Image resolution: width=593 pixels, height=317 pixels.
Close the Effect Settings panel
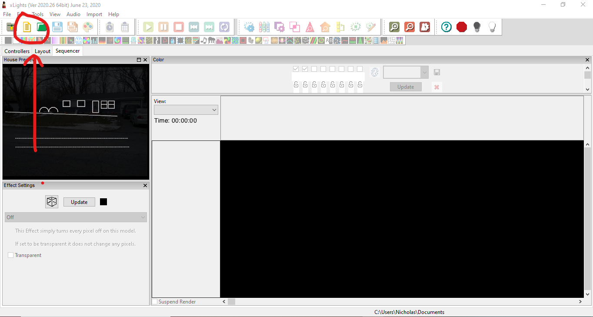pyautogui.click(x=145, y=186)
